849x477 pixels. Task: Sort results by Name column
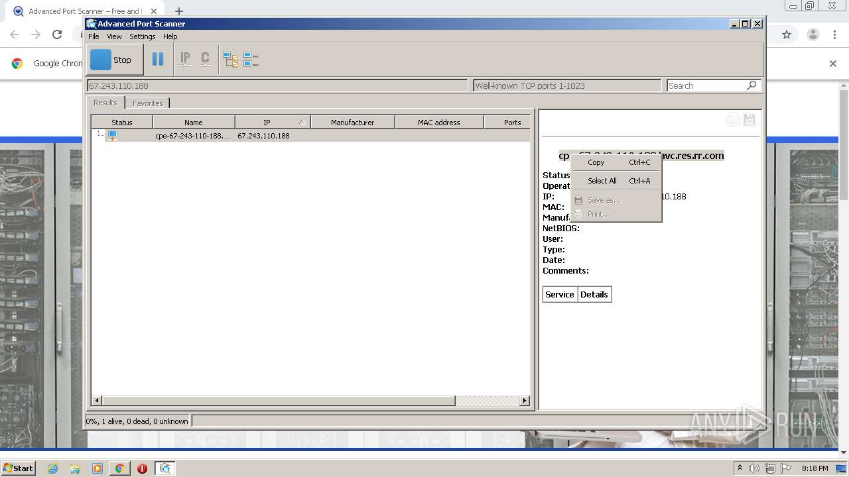click(194, 122)
